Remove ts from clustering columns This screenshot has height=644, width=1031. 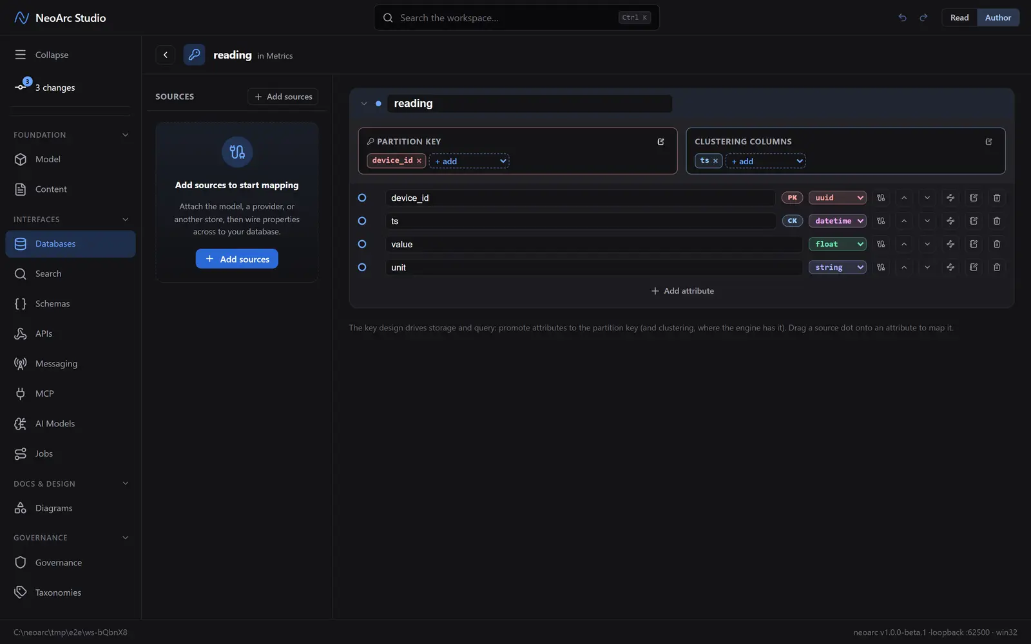click(x=715, y=161)
